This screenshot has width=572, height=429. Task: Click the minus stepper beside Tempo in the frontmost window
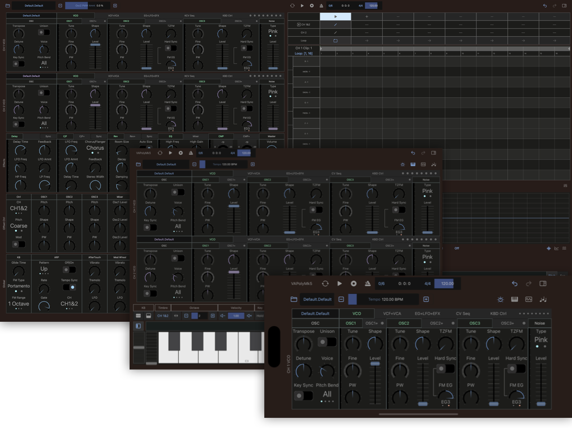pyautogui.click(x=341, y=299)
